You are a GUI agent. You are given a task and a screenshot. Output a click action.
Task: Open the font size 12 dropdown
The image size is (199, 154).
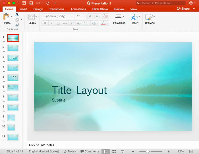pos(85,16)
